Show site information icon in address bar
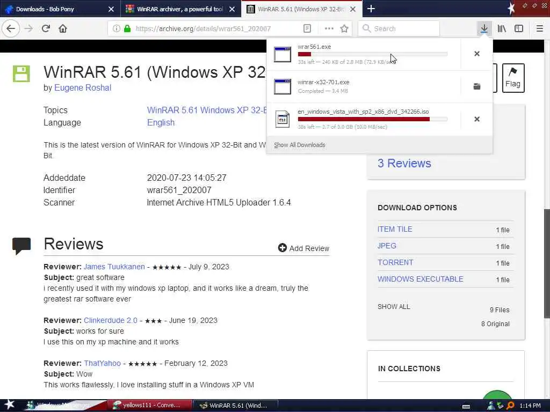This screenshot has height=412, width=550. tap(116, 28)
